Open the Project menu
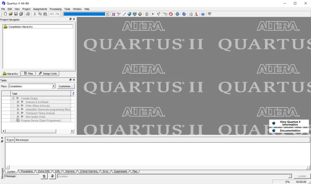 pyautogui.click(x=26, y=9)
